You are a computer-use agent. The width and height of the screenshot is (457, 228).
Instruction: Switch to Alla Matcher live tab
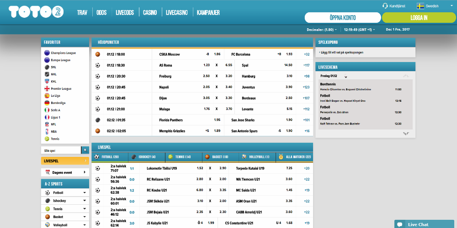294,157
